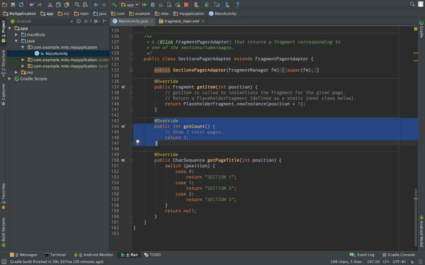Open the Gradle side panel
Screen dimensions: 425x265
pyautogui.click(x=422, y=29)
